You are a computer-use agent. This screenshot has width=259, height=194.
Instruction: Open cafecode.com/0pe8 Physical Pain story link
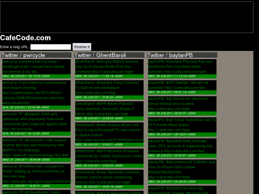tap(185, 72)
